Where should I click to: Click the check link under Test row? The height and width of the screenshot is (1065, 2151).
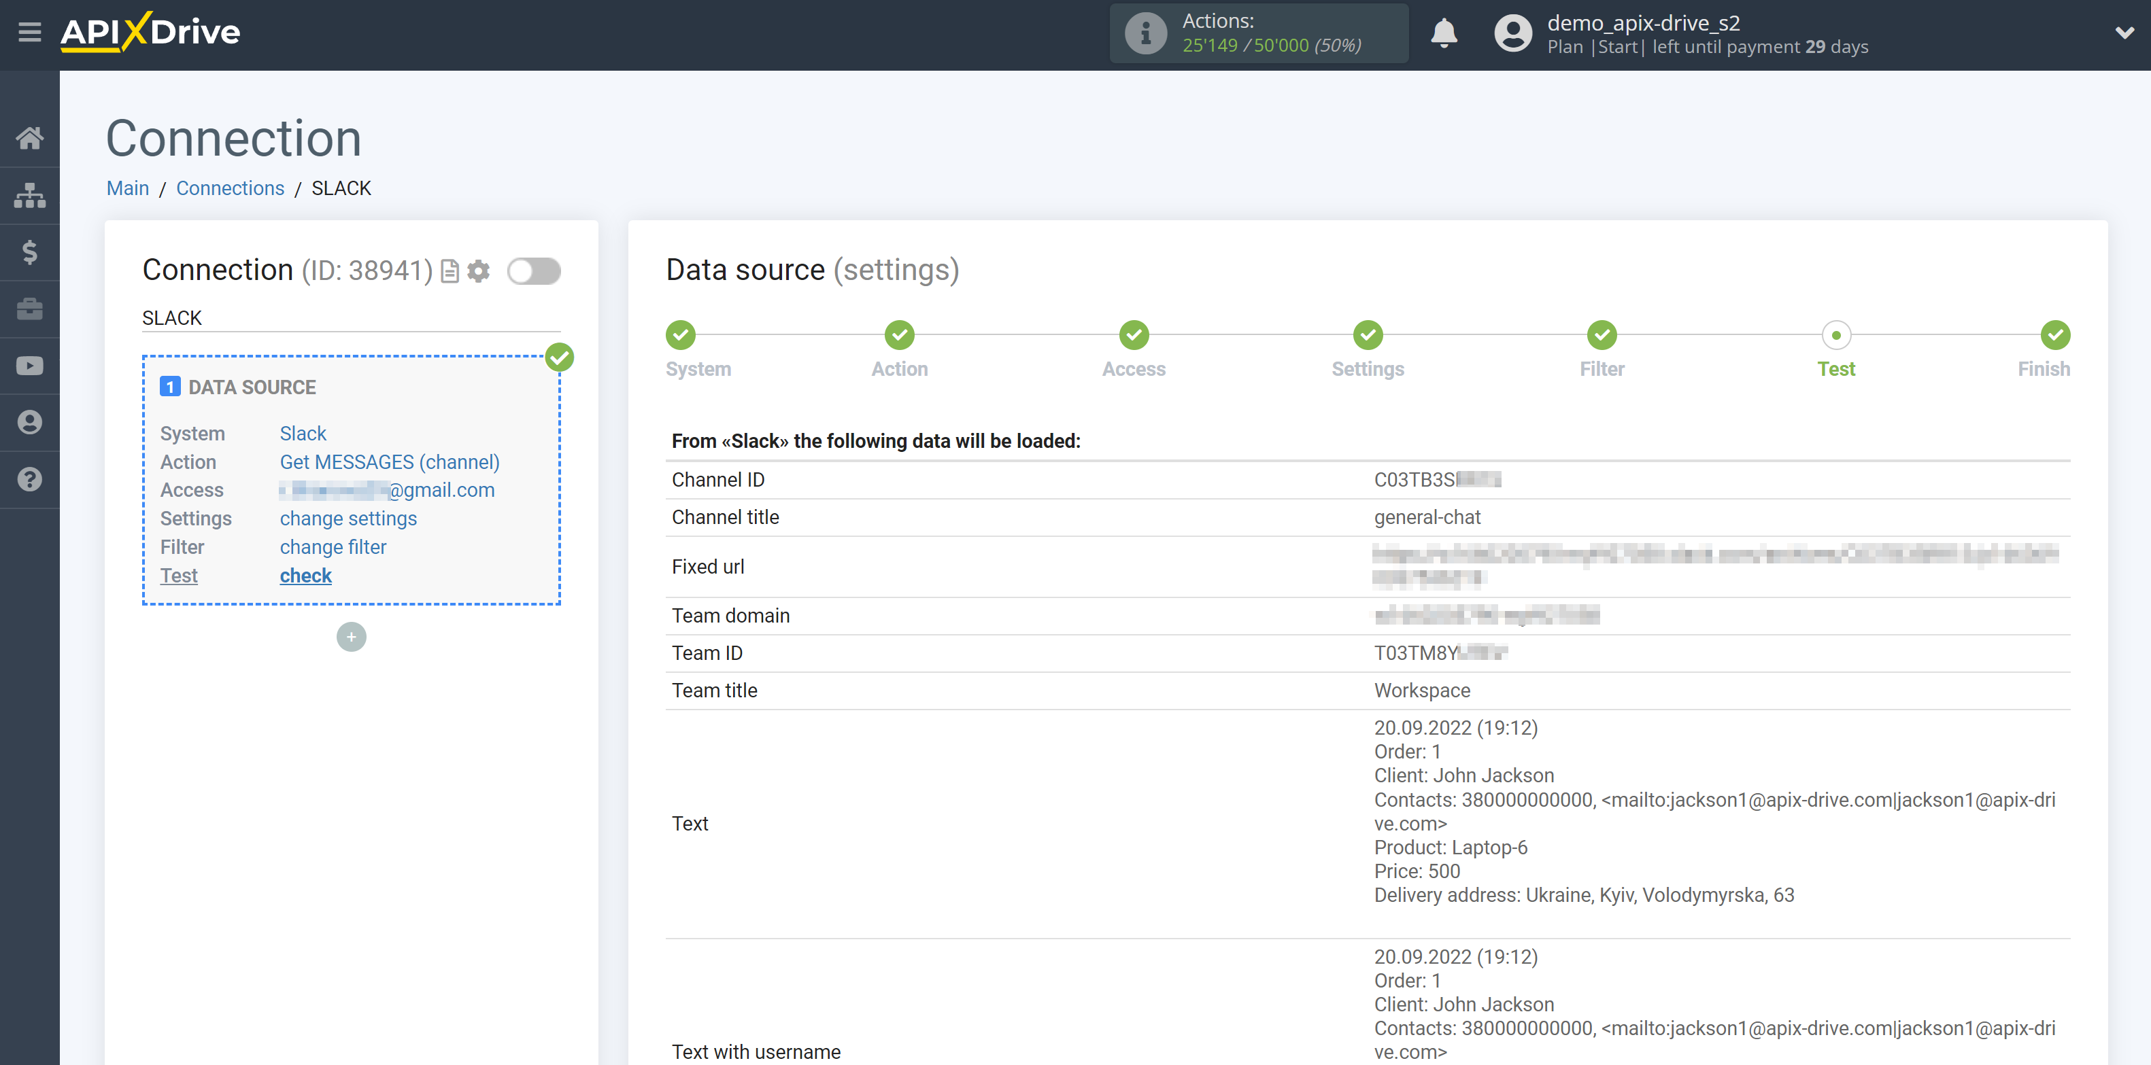[x=306, y=576]
